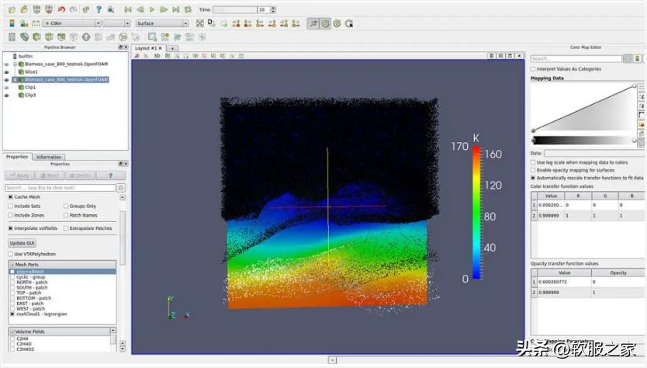Screen dimensions: 647x368
Task: Enable Interpret Values As Categories checkbox
Action: [x=533, y=69]
